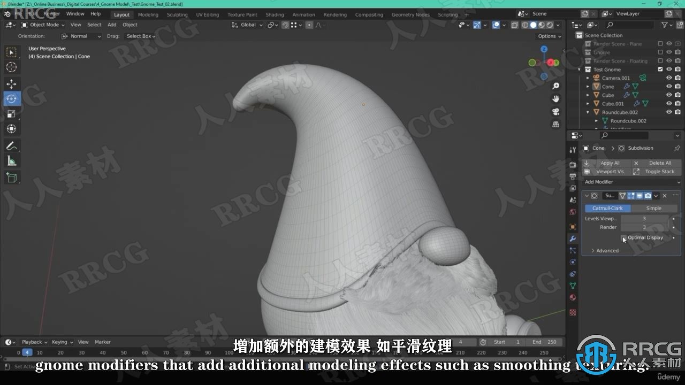Open the Add Modifier dropdown
685x385 pixels.
631,182
